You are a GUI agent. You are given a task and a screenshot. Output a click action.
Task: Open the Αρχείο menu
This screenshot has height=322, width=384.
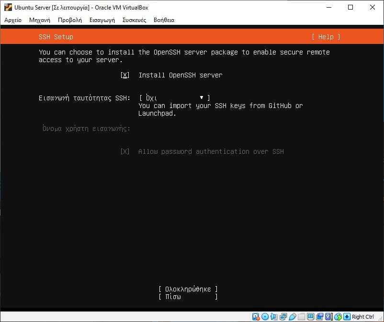click(x=13, y=20)
